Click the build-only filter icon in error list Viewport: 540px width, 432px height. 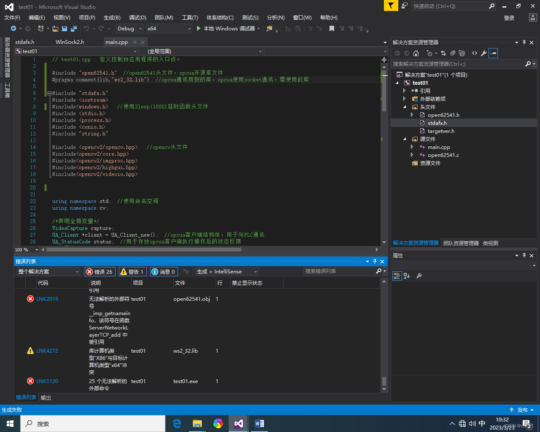pos(186,272)
